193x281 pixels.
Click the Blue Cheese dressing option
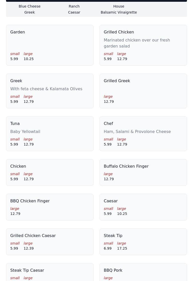(30, 6)
